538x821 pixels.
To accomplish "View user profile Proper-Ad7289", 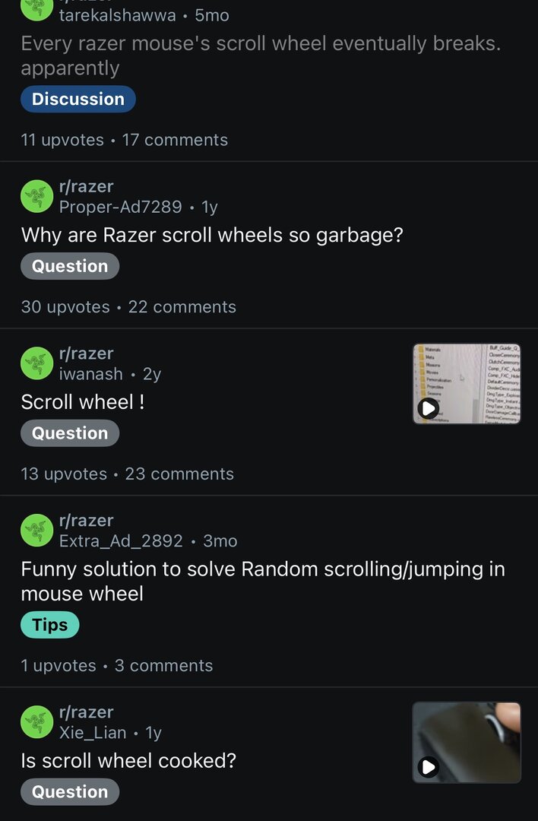I will 120,207.
